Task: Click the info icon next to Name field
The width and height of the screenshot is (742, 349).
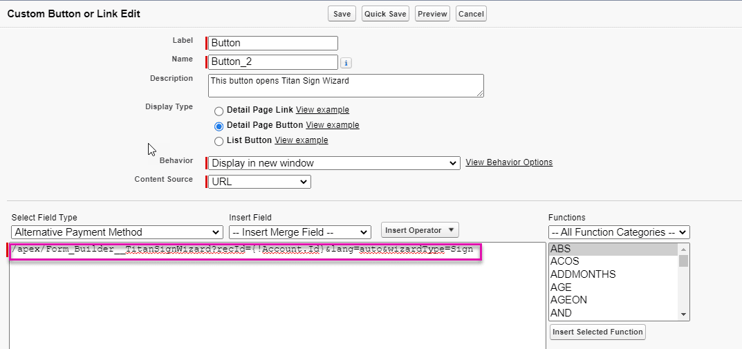Action: [x=346, y=63]
